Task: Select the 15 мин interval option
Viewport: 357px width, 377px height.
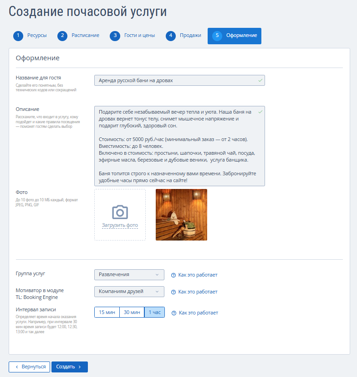Action: (107, 312)
